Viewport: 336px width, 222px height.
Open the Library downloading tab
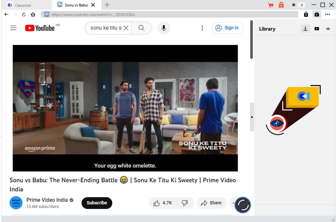click(305, 29)
